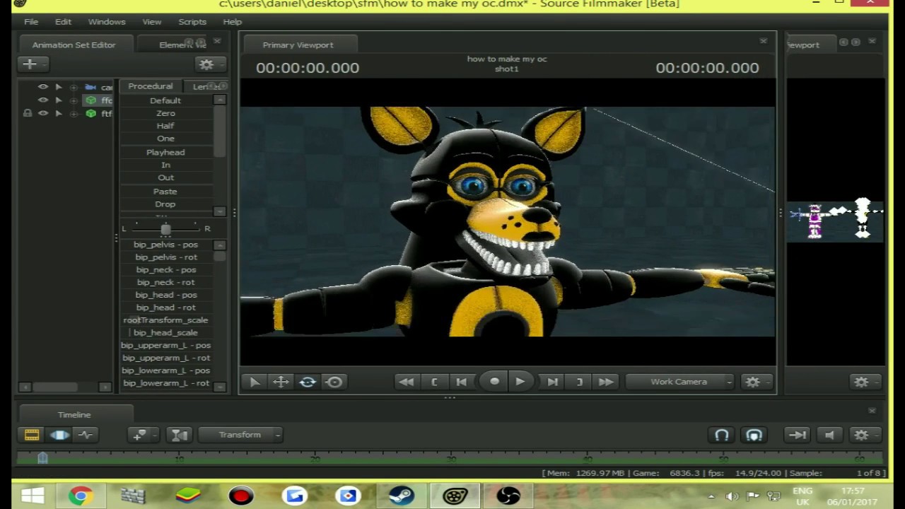Click the playhead marker on the timeline
This screenshot has height=509, width=905.
click(x=42, y=458)
